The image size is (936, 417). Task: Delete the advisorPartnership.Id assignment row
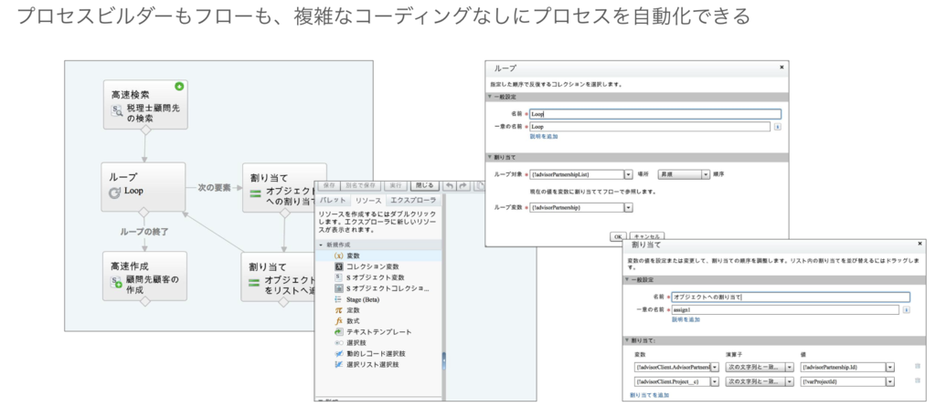pos(918,367)
